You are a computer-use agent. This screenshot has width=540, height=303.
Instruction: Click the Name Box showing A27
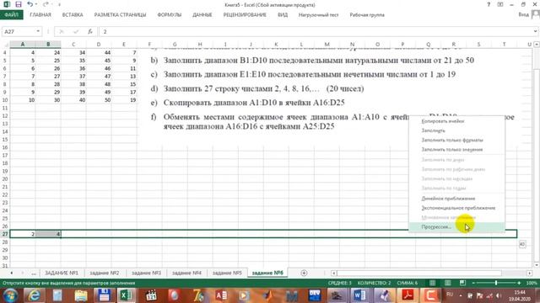tap(19, 32)
